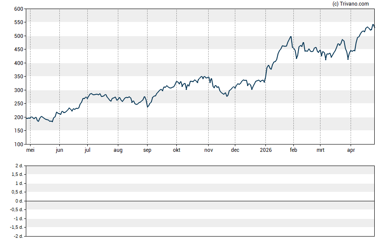Viewport: 382px width, 243px height.
Task: Select the 'feb' x-axis label
Action: point(293,150)
